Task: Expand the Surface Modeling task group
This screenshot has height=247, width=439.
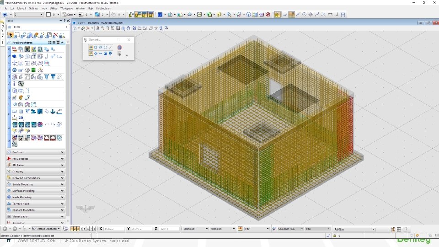Action: tap(36, 191)
